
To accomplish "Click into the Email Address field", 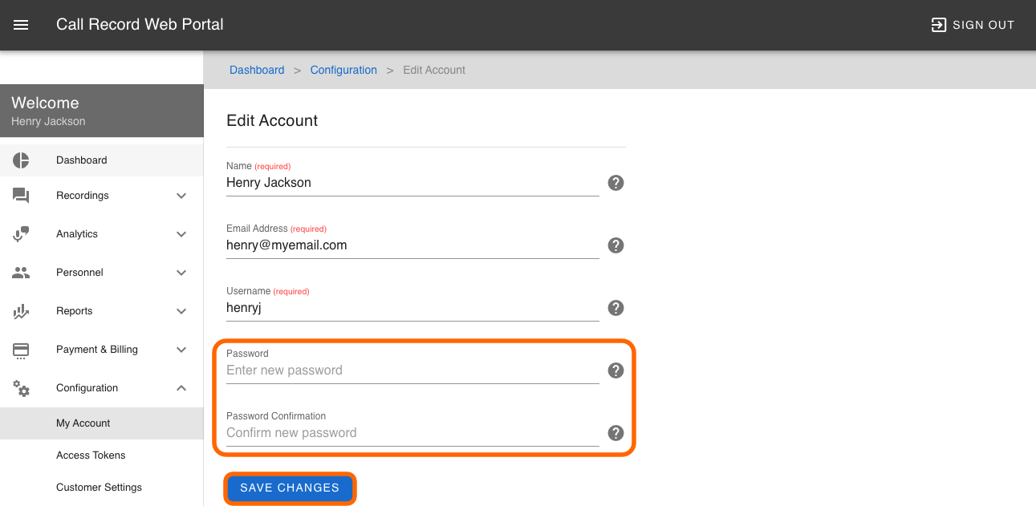I will click(412, 245).
